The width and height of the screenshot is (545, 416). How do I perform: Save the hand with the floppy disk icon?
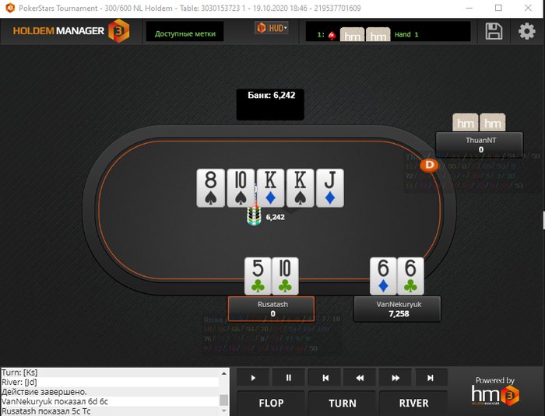click(494, 31)
